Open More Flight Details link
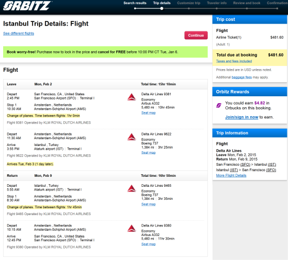 [231, 175]
